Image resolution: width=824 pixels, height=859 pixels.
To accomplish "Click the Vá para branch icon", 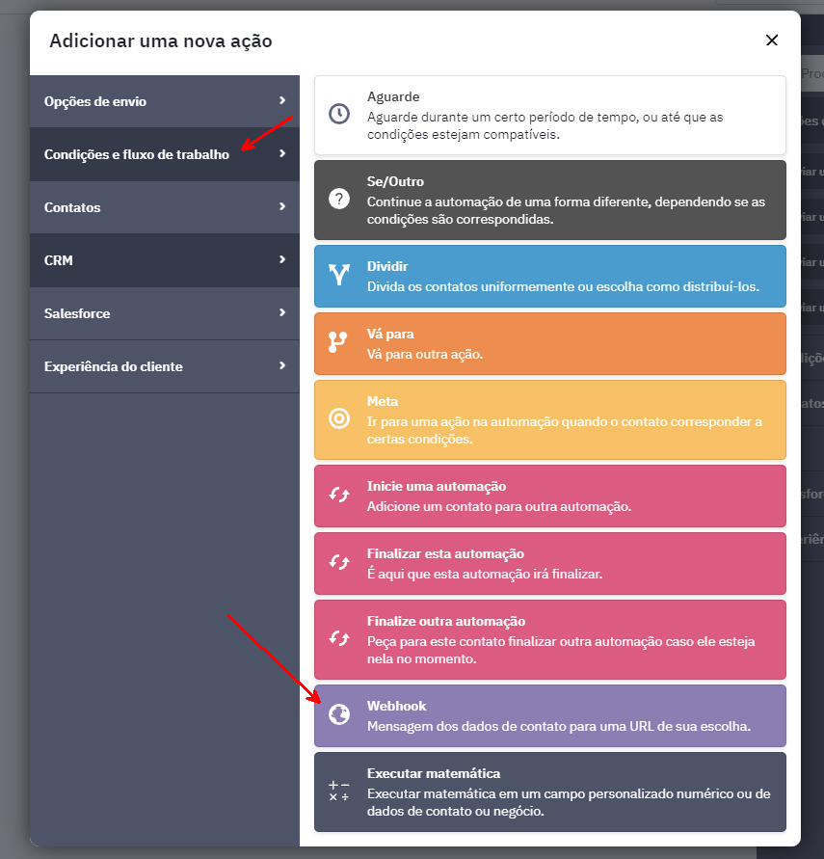I will (338, 341).
